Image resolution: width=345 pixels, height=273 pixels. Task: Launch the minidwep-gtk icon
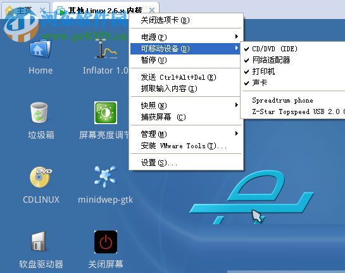point(105,177)
